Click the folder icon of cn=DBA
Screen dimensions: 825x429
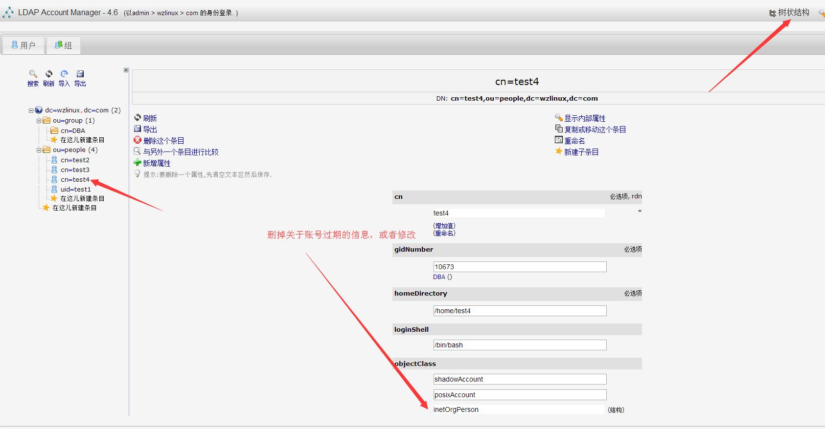click(x=54, y=130)
